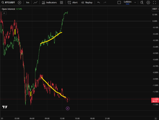
Task: Click the 18:00 time axis label
Action: [92, 118]
